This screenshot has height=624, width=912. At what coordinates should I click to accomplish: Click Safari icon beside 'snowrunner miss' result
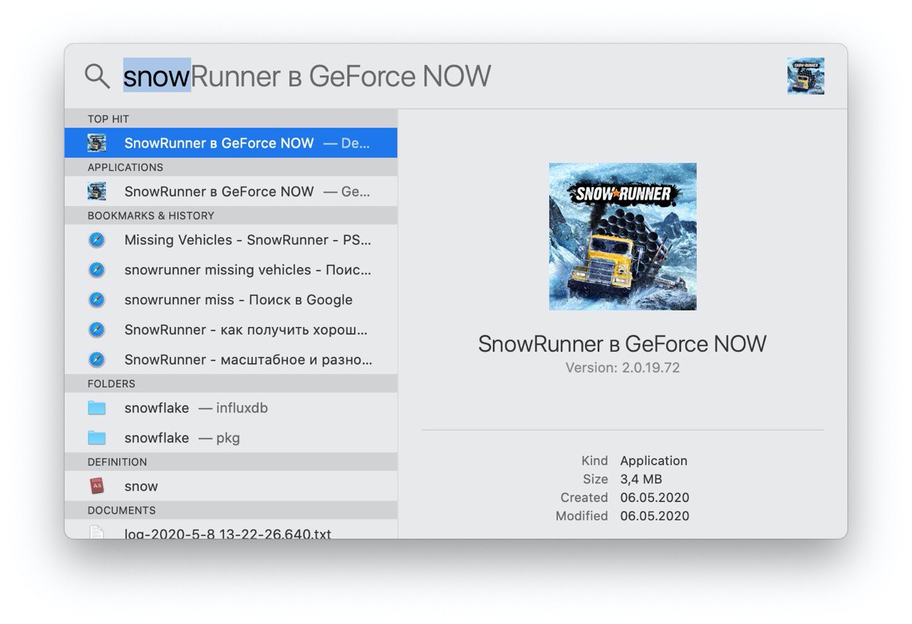[97, 300]
